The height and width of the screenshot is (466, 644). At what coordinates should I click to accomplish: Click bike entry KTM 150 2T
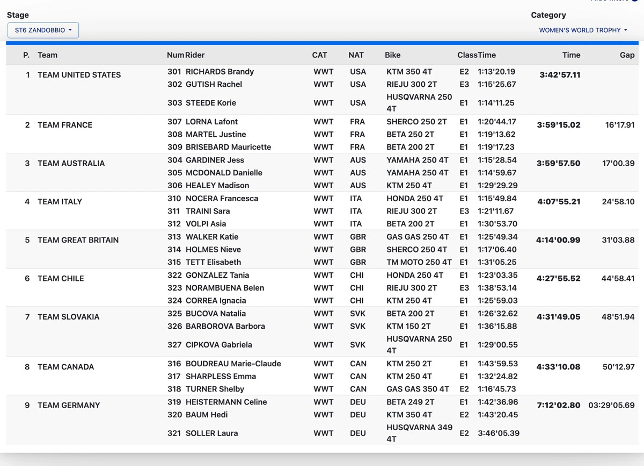tap(409, 326)
